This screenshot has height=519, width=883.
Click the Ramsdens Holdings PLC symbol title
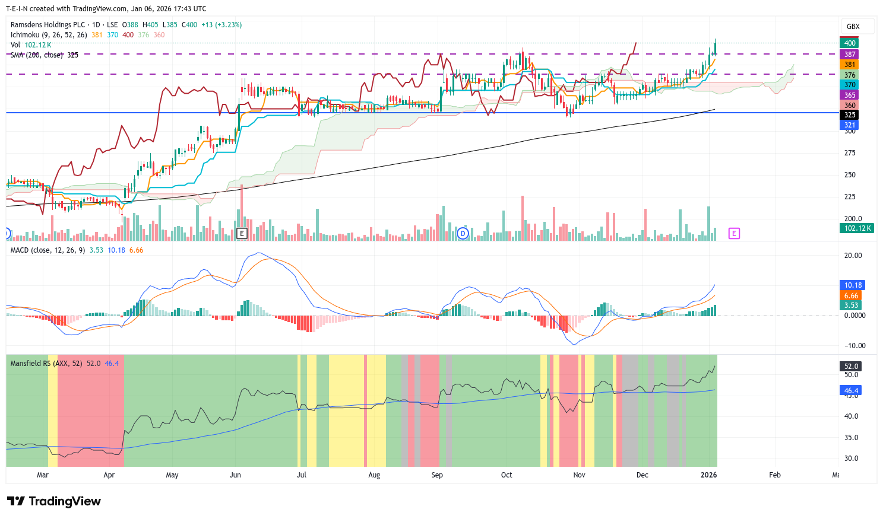click(48, 25)
